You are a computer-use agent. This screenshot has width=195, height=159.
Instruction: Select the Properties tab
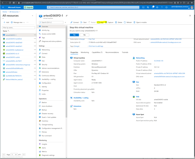click(74, 52)
